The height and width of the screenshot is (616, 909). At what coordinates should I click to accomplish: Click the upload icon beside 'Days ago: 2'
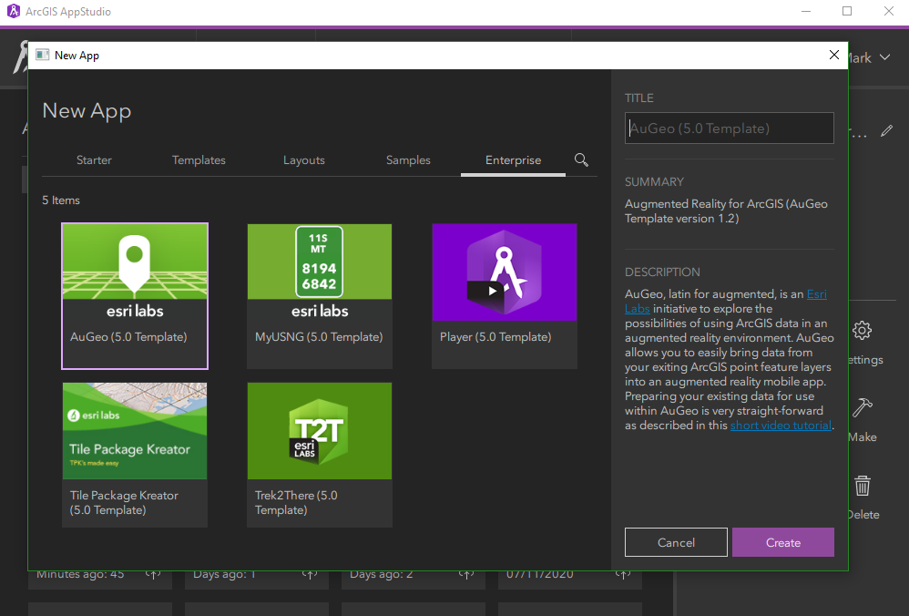tap(465, 574)
